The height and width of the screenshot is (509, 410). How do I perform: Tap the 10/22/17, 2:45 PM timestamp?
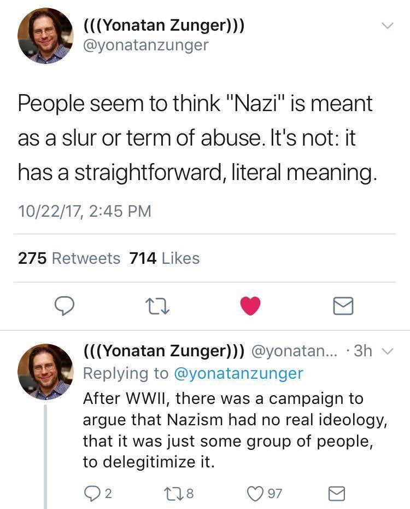84,210
